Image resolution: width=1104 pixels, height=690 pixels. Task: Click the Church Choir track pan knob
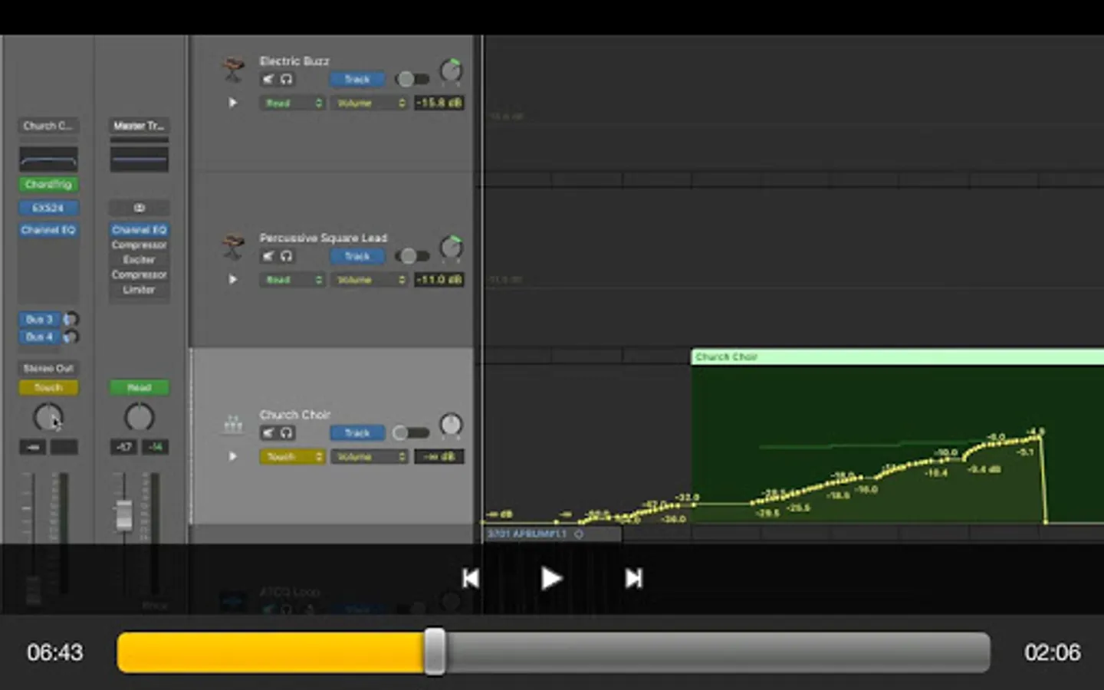[x=451, y=425]
